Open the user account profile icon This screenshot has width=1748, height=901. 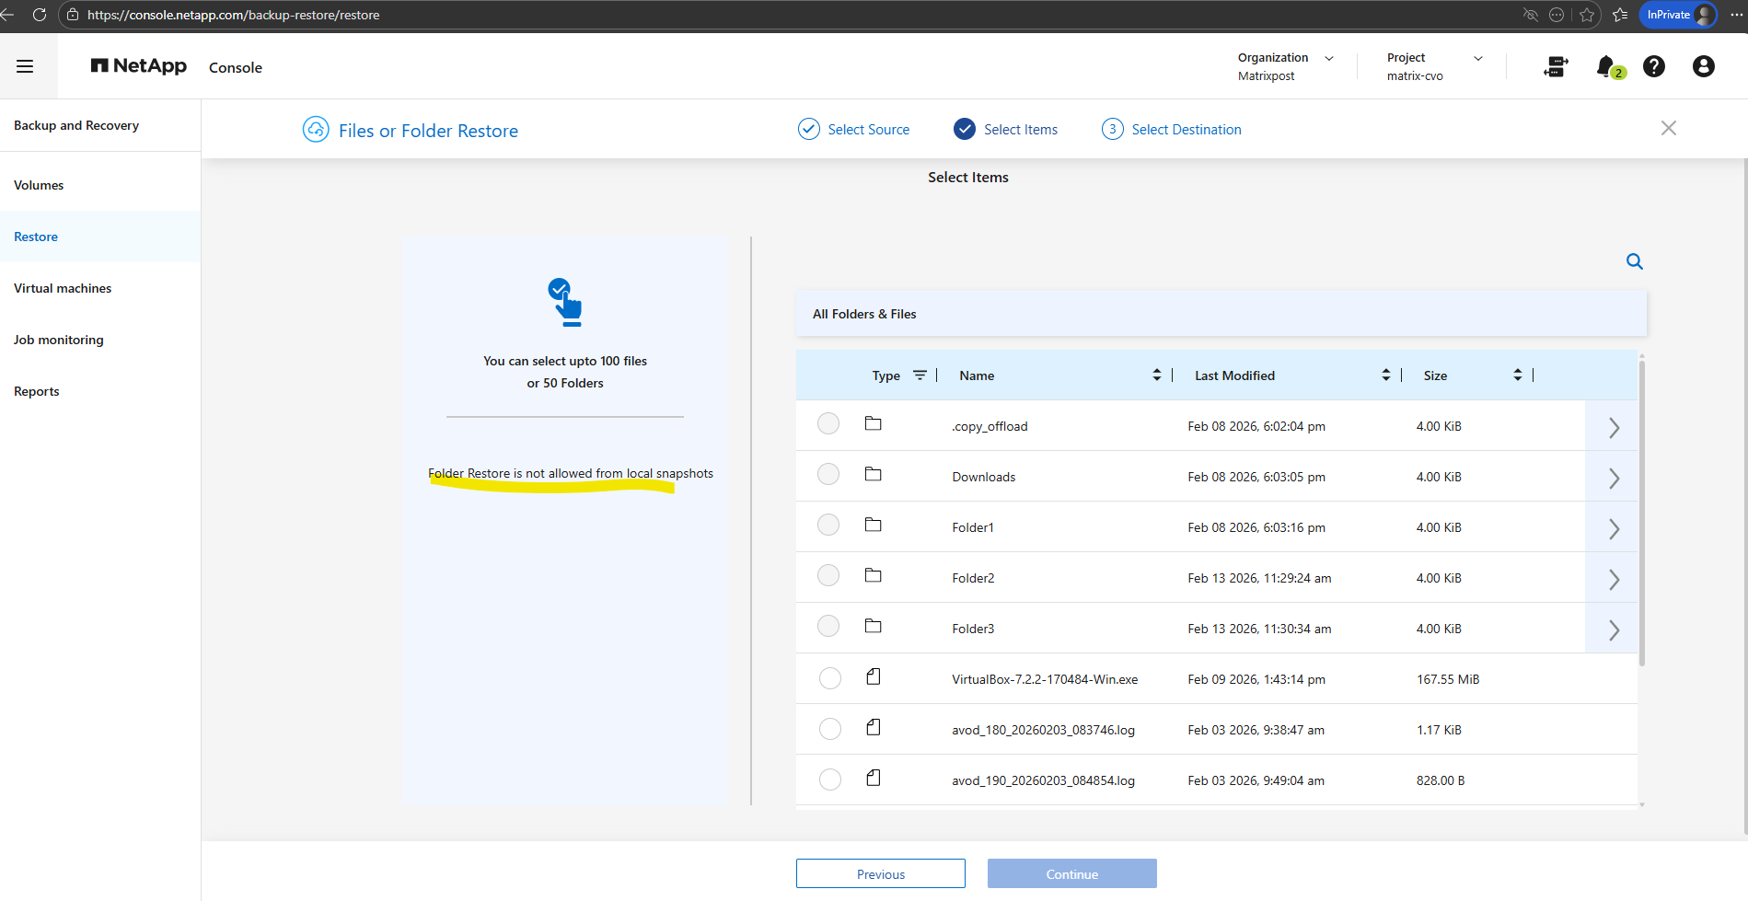pos(1703,66)
